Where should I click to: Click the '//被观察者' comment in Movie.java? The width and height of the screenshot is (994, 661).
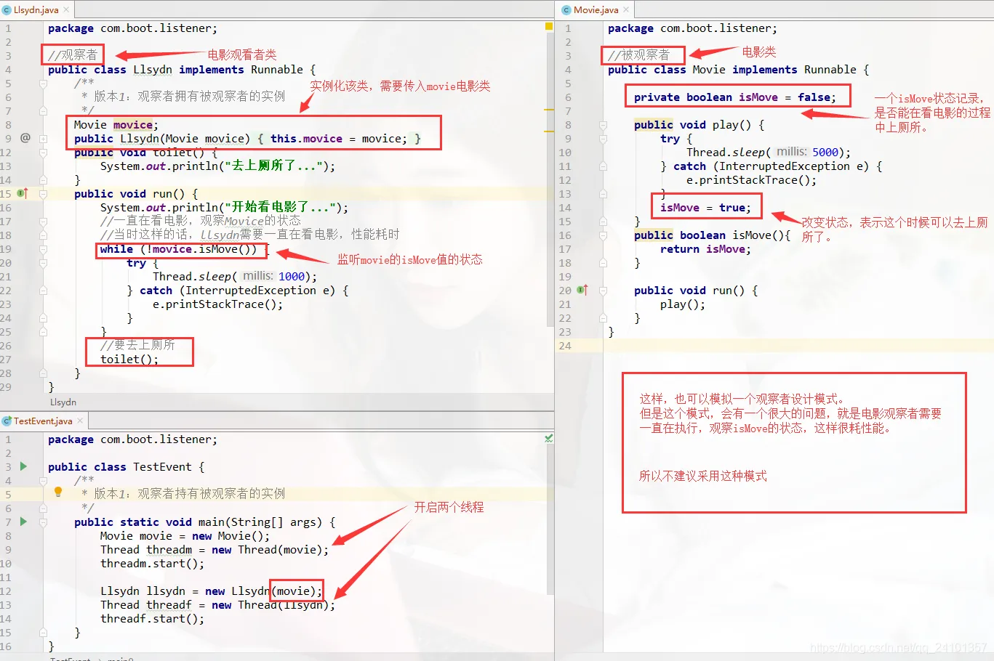click(x=639, y=54)
